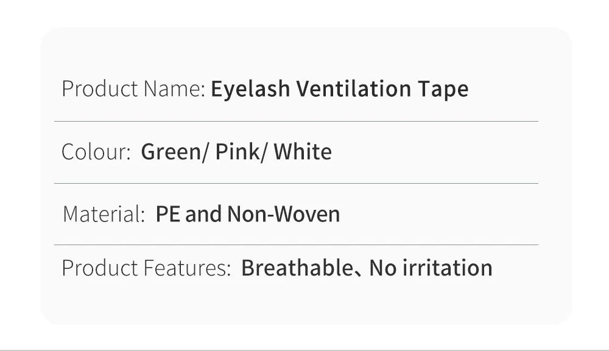Image resolution: width=609 pixels, height=351 pixels.
Task: Click the "Non-Woven" material text
Action: coord(283,214)
